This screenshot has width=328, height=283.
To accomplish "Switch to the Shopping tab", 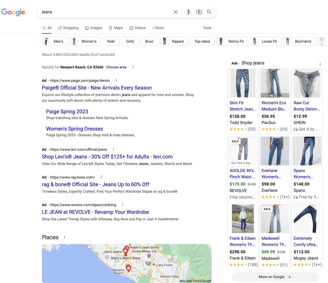I will point(68,28).
